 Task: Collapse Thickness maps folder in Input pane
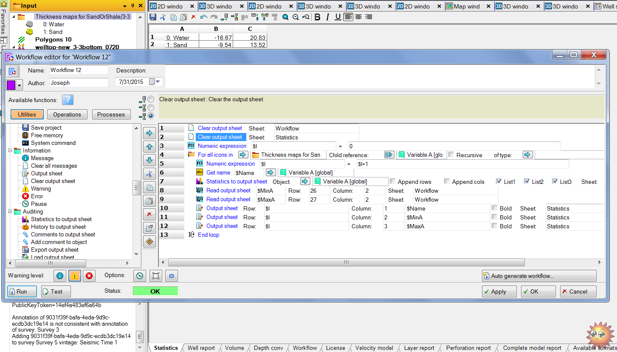pyautogui.click(x=13, y=17)
